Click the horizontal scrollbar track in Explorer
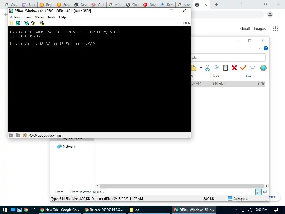Image resolution: width=285 pixels, height=214 pixels. (182, 186)
